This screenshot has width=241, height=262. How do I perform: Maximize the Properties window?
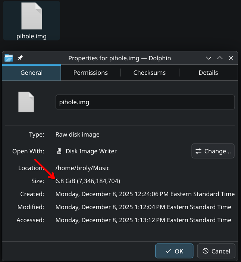click(220, 58)
